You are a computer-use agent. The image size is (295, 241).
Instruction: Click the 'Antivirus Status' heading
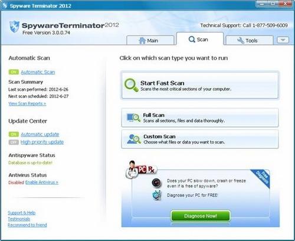point(28,175)
